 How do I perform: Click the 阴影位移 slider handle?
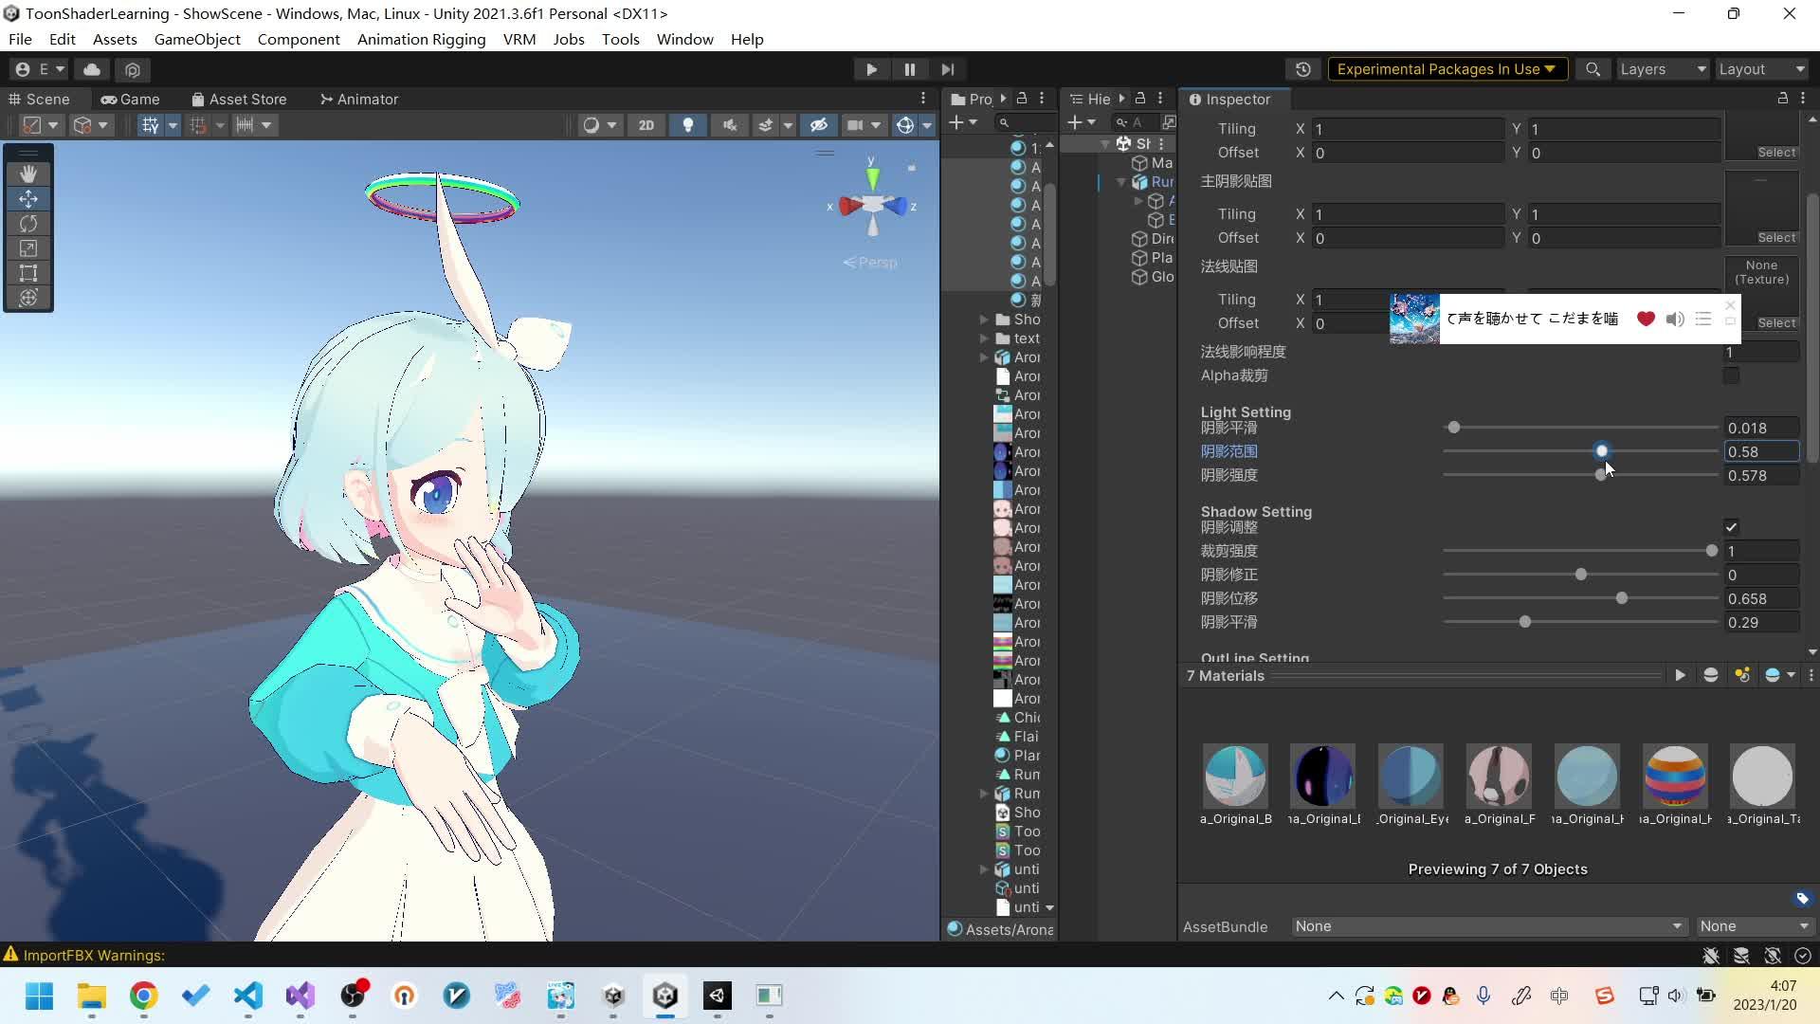coord(1622,598)
